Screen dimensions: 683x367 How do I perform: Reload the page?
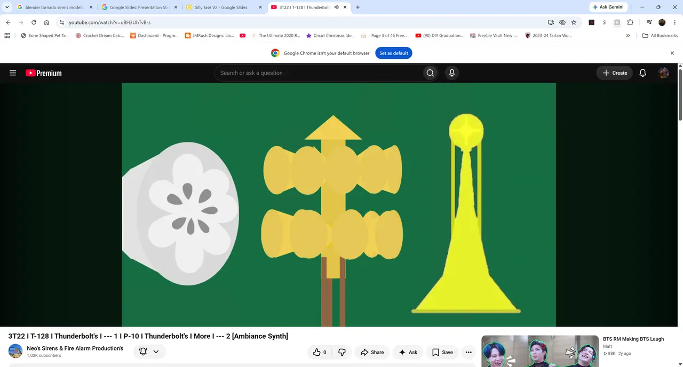point(34,22)
